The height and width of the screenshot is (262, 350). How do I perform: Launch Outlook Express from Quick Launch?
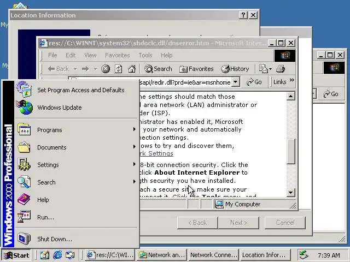click(x=70, y=255)
